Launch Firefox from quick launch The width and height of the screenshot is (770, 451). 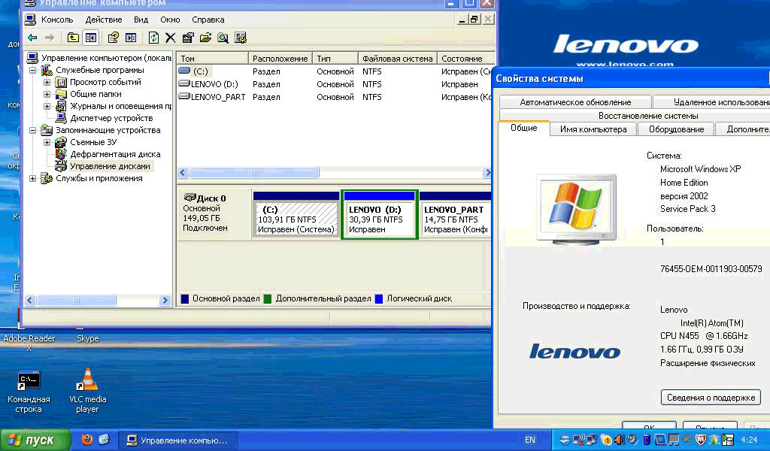tap(87, 439)
